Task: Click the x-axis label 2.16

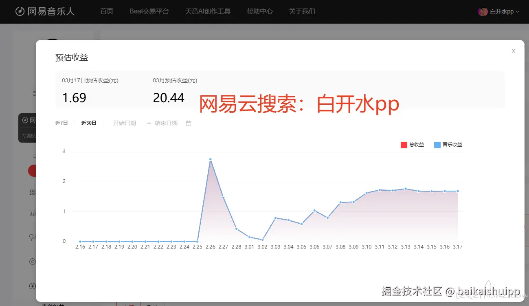Action: click(x=80, y=247)
